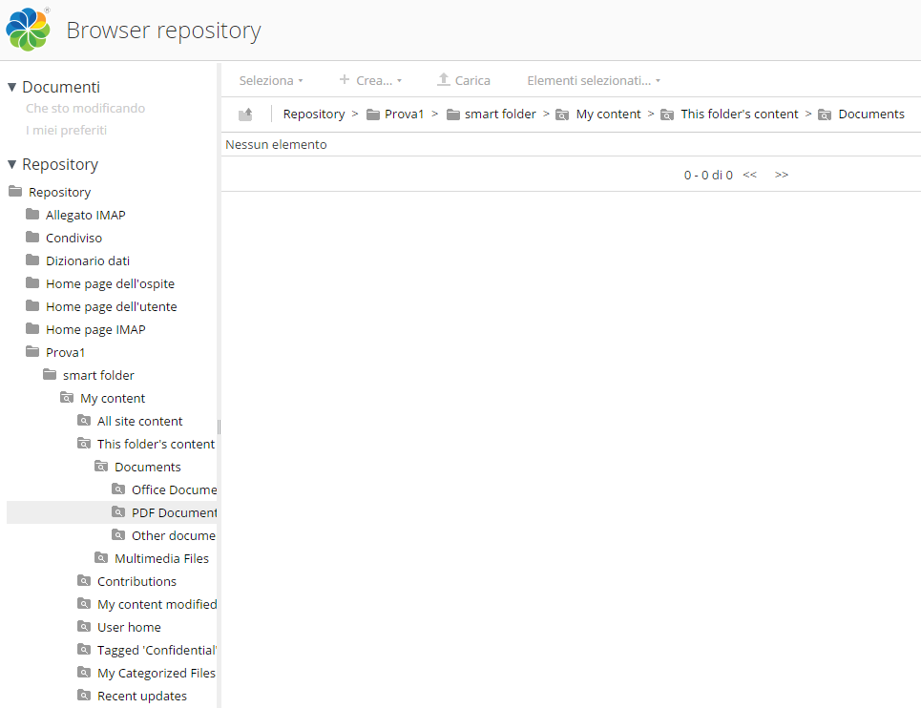The height and width of the screenshot is (708, 921).
Task: Click the Dizionario dati folder icon
Action: click(x=32, y=260)
